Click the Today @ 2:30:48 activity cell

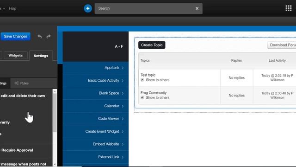tap(277, 96)
